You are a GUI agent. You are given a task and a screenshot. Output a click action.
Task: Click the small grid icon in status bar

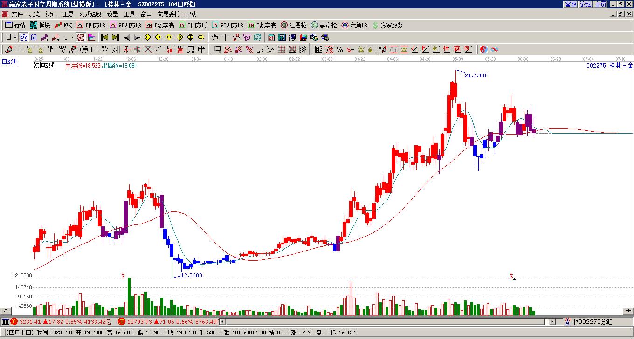pos(5,321)
